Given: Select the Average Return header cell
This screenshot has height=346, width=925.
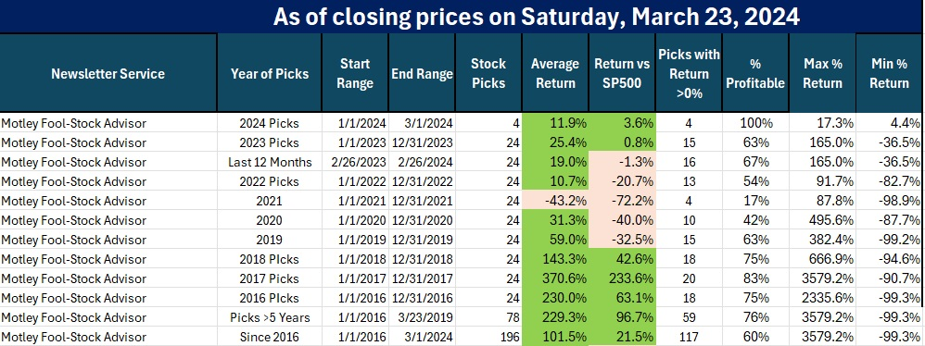Looking at the screenshot, I should [x=555, y=73].
